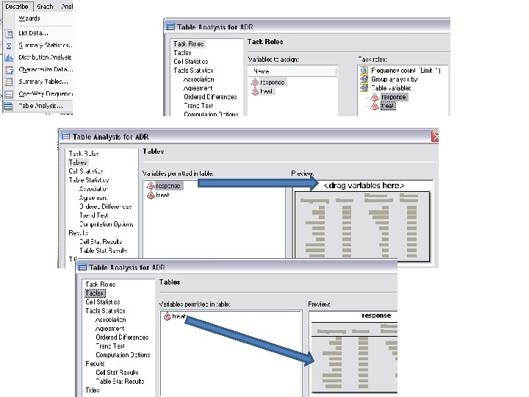The image size is (529, 397).
Task: Select Tables in bottom window list
Action: (x=95, y=293)
